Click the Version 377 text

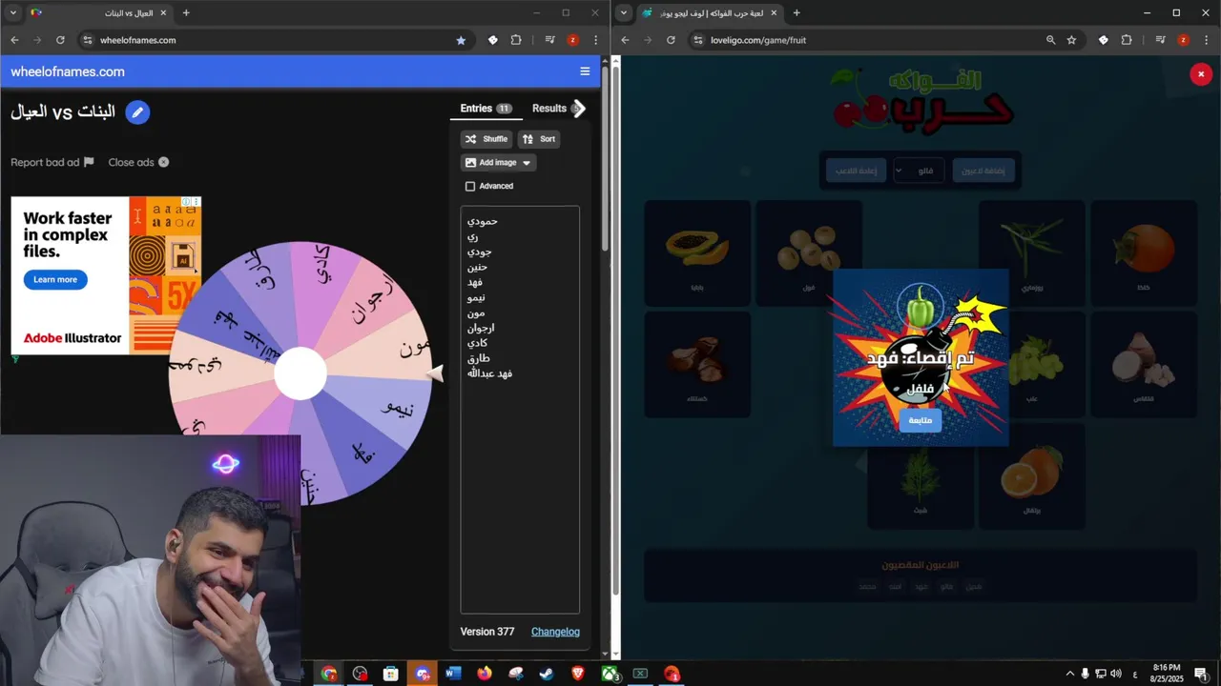(x=487, y=632)
